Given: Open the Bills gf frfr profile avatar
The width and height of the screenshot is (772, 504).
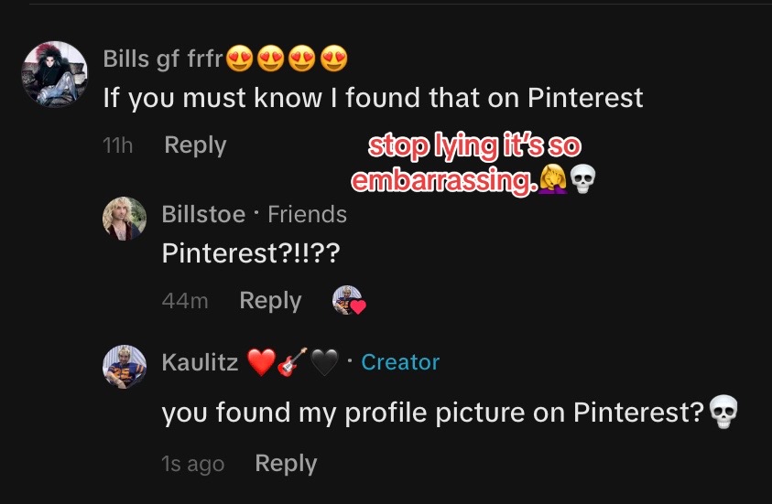Looking at the screenshot, I should (x=55, y=74).
